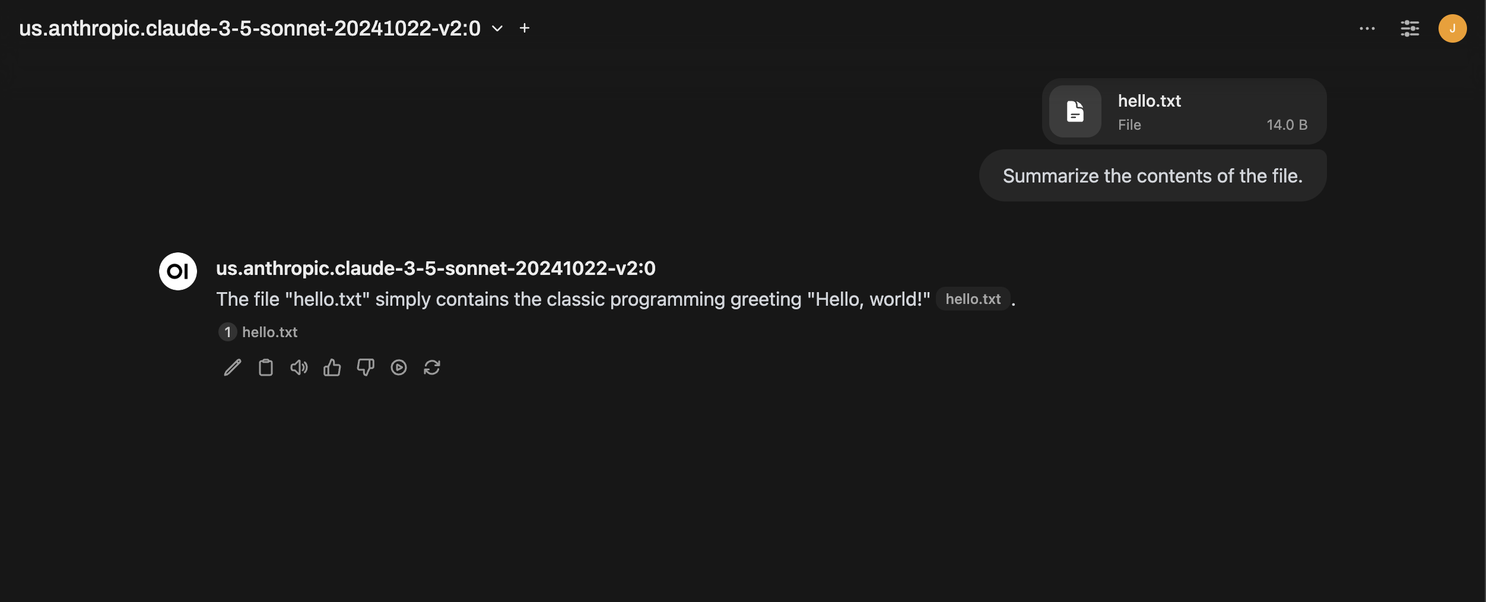The height and width of the screenshot is (602, 1486).
Task: Rate the response with thumbs down
Action: [x=366, y=367]
